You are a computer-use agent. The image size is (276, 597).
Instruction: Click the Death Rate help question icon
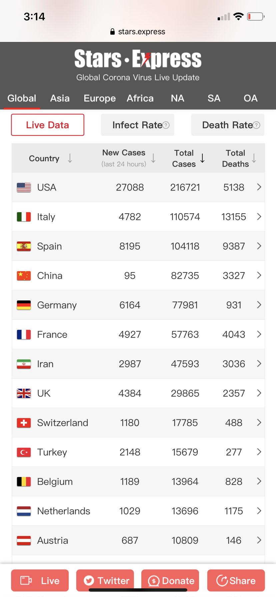pos(256,125)
